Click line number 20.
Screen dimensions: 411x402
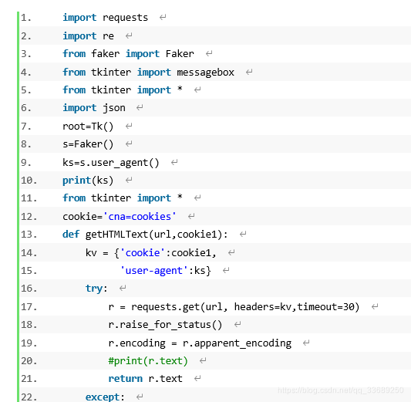point(29,361)
